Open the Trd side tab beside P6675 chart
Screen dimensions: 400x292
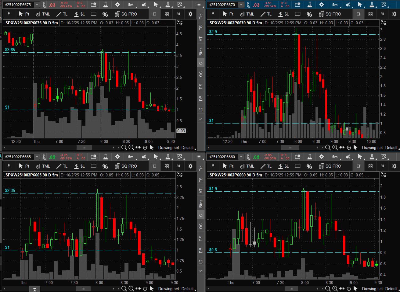tap(201, 16)
